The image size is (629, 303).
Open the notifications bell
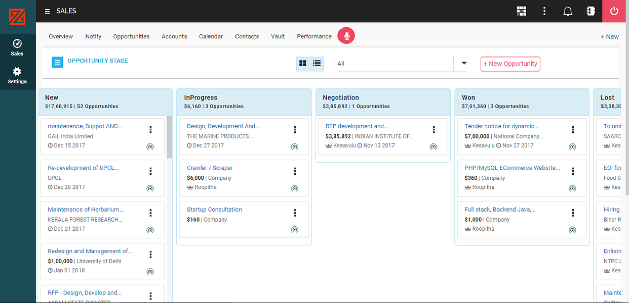tap(568, 11)
